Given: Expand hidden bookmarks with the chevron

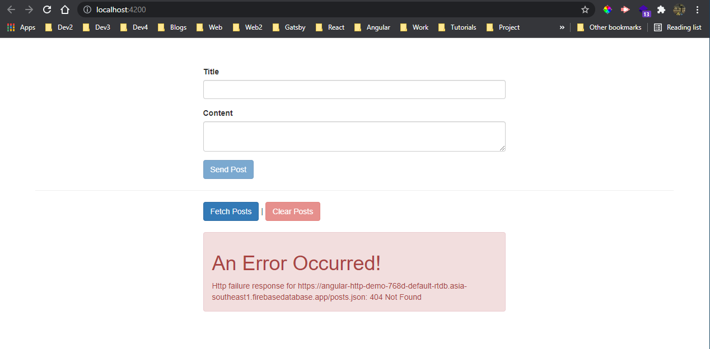Looking at the screenshot, I should pyautogui.click(x=562, y=27).
